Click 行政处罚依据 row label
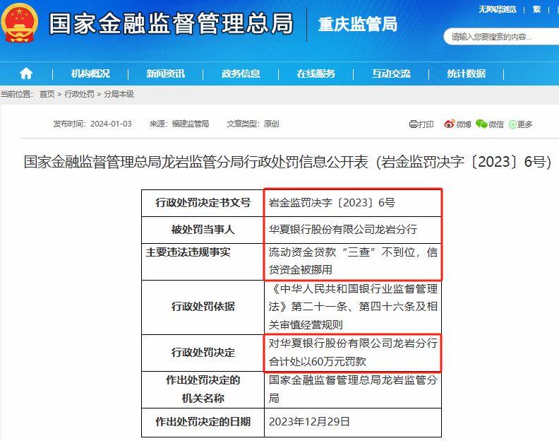 [203, 307]
